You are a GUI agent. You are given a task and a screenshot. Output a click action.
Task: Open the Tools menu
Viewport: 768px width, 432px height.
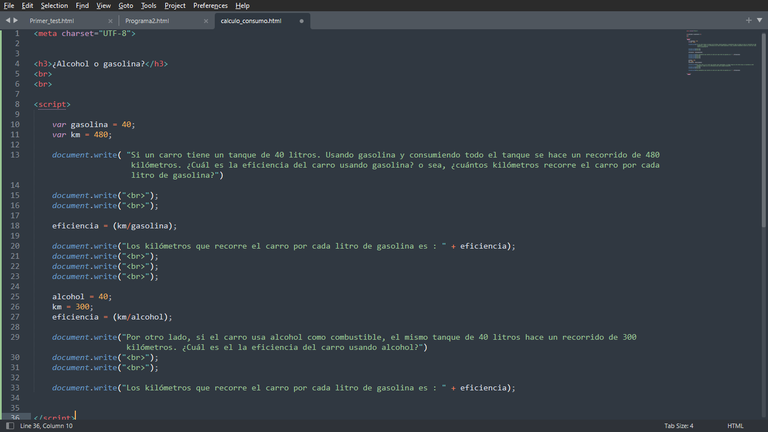149,6
